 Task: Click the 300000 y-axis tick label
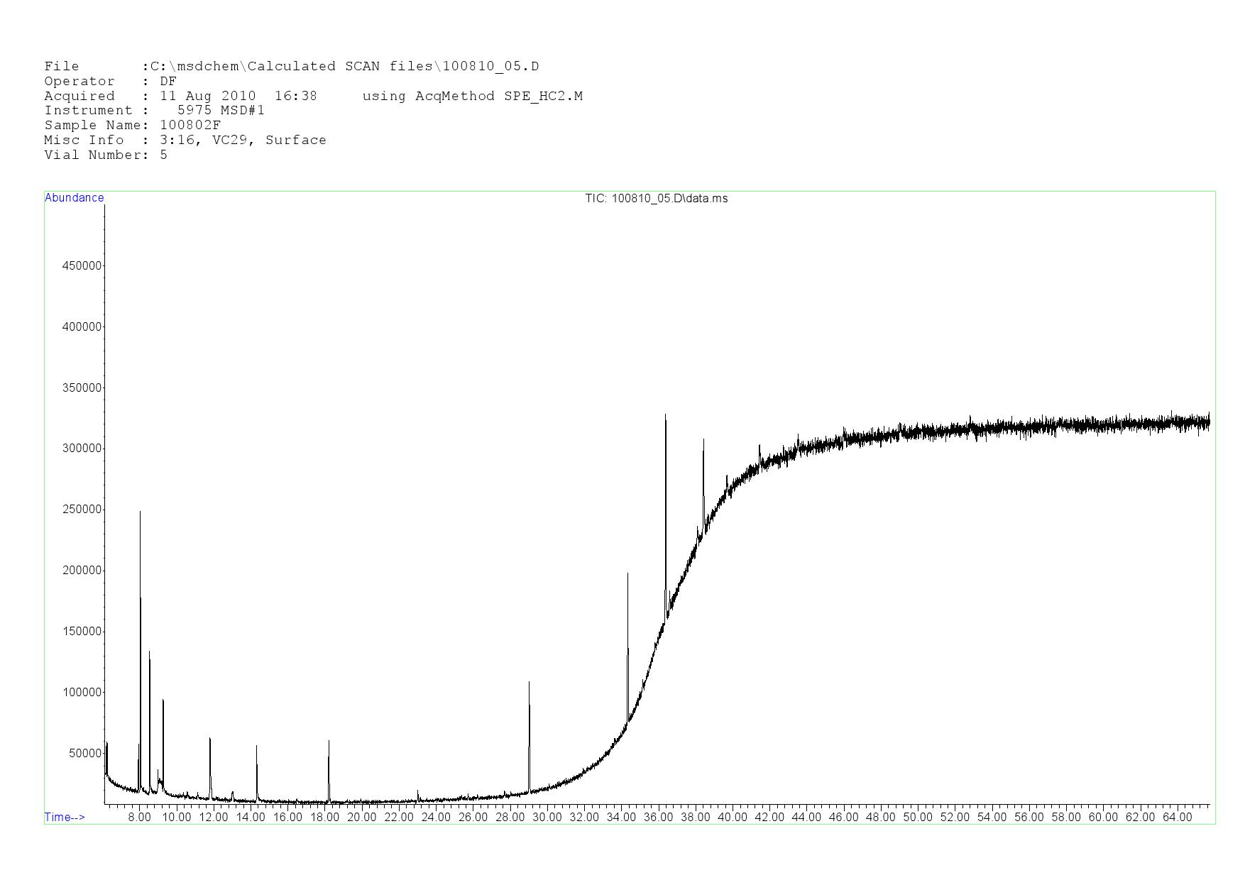coord(82,449)
